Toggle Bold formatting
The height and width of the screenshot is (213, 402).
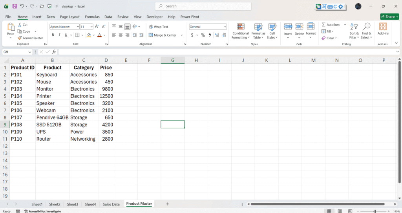click(53, 35)
